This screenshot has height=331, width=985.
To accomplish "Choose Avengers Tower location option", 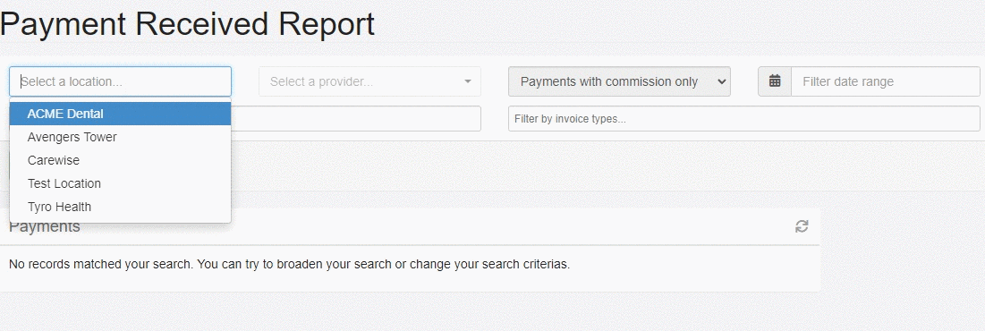I will coord(120,137).
